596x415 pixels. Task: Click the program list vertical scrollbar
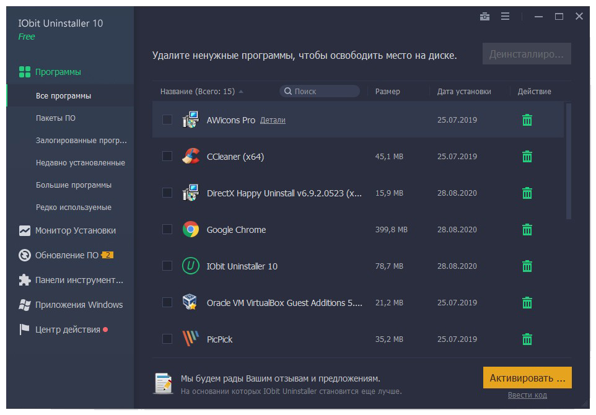click(x=569, y=161)
